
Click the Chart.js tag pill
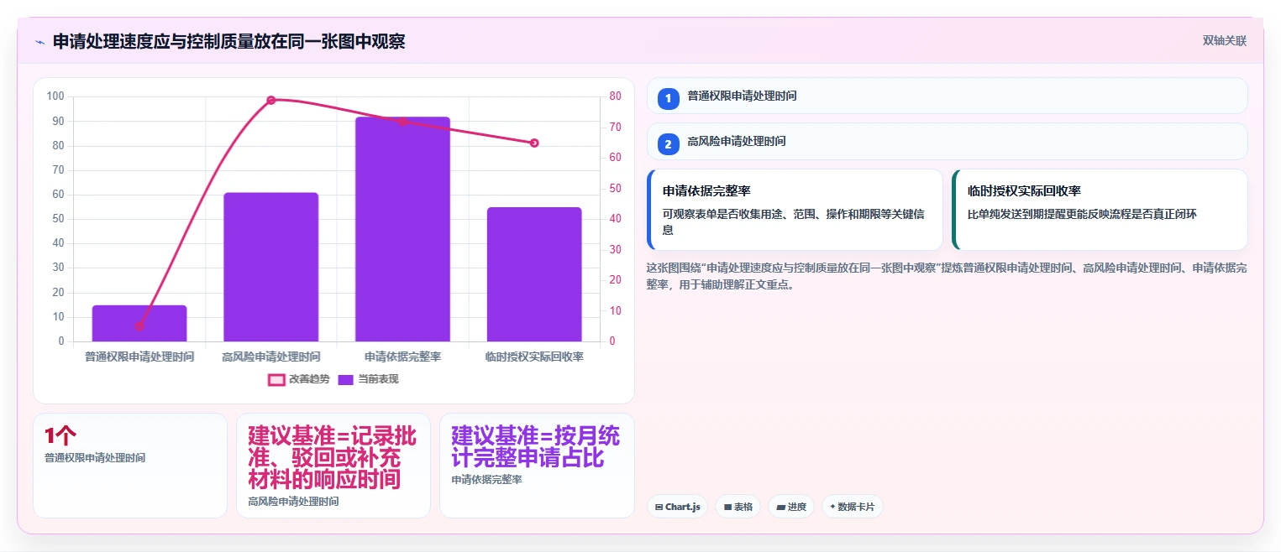(x=677, y=507)
